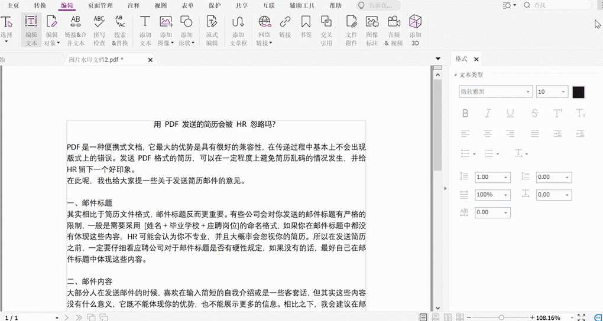The width and height of the screenshot is (603, 321).
Task: Go to next page arrow in status bar
Action: [67, 317]
